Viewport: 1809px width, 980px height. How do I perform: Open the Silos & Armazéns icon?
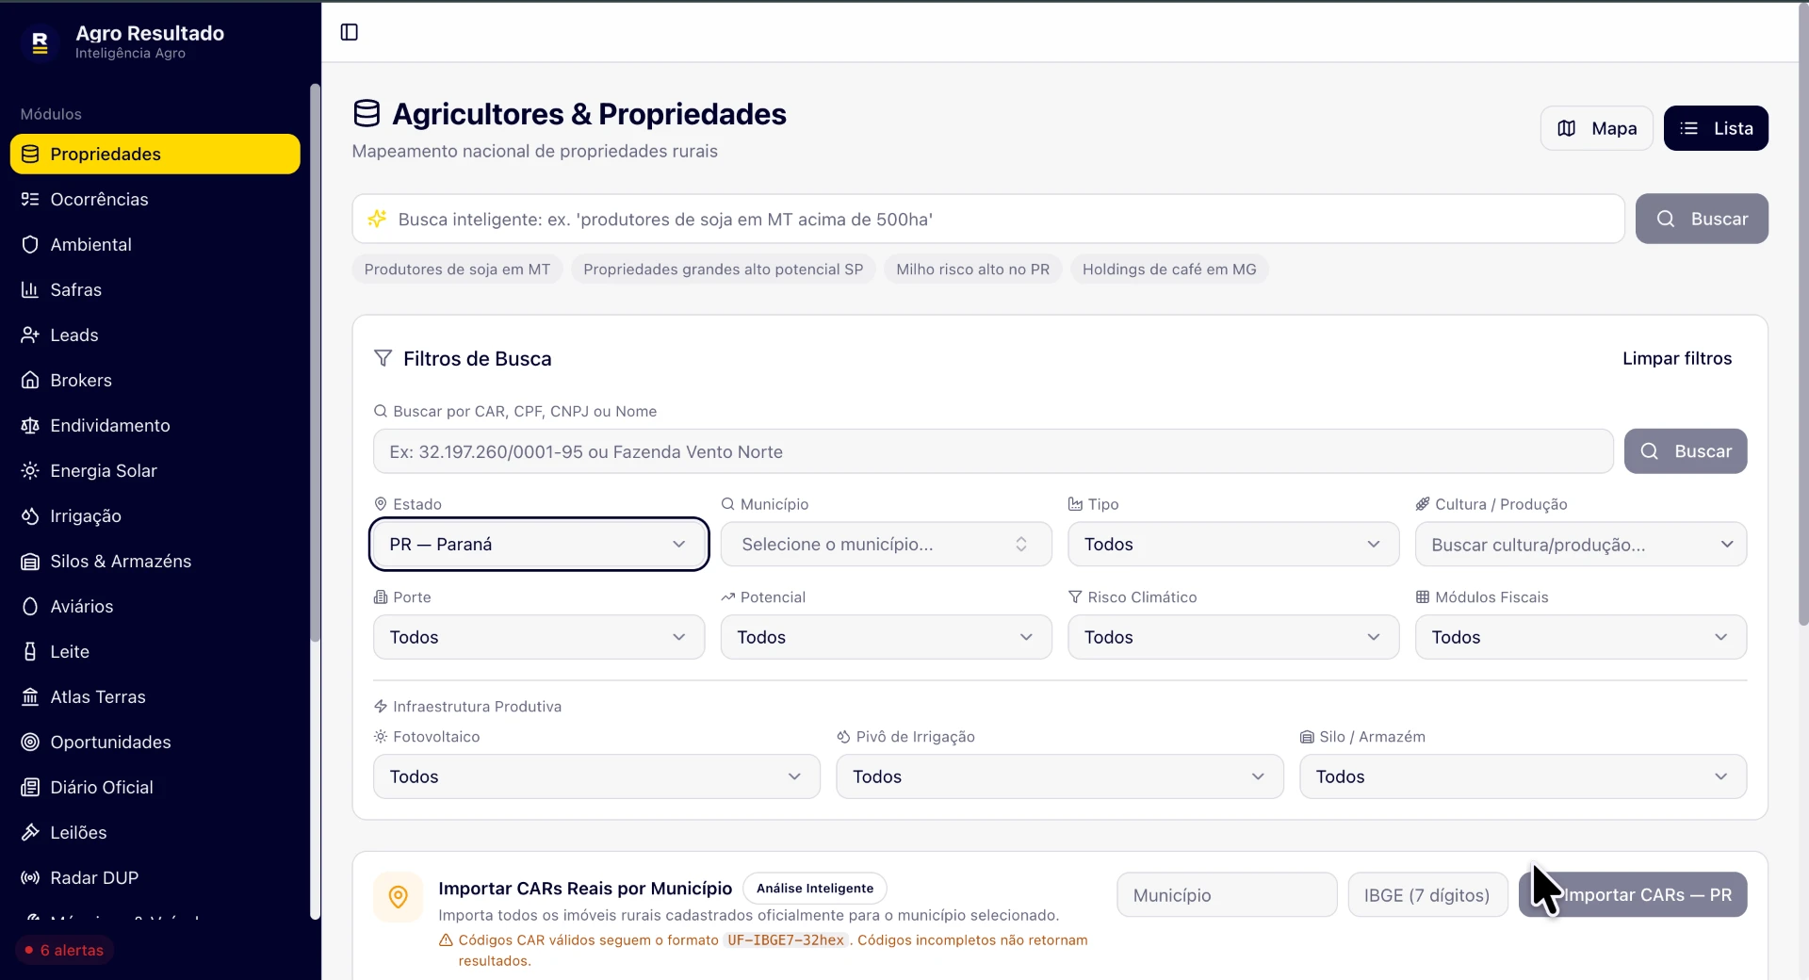30,561
